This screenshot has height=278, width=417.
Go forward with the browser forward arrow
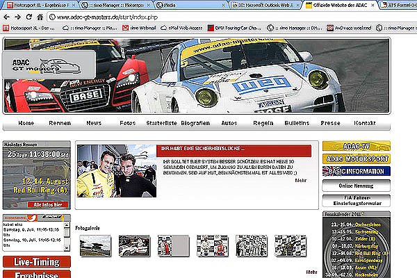[17, 17]
